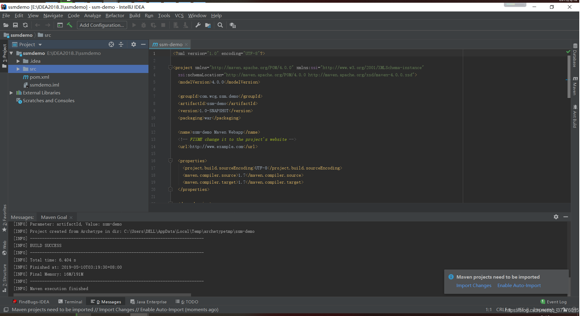Collapse the ssmdemo root tree node
582x316 pixels.
(x=11, y=53)
